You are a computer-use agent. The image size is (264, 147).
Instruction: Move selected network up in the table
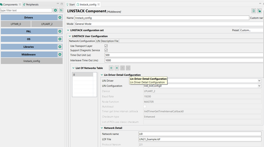(x=122, y=68)
